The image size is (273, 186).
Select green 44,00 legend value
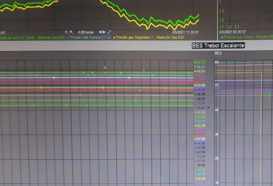(200, 170)
